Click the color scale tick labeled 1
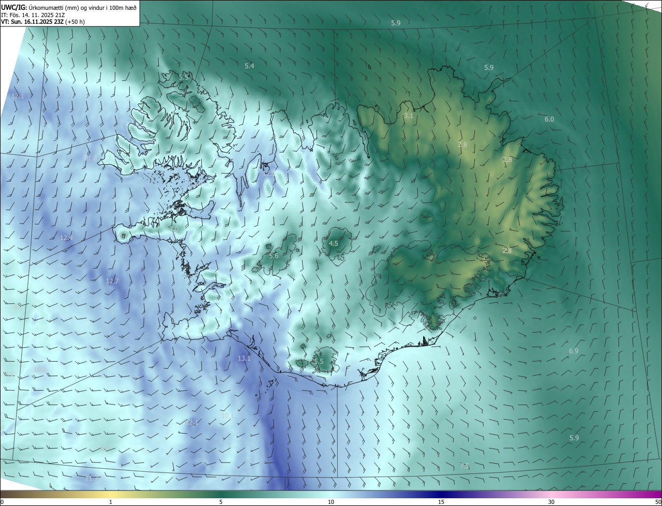Screen dimensions: 662x506 click(x=111, y=502)
